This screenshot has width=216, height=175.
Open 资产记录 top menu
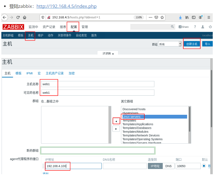click(x=49, y=27)
